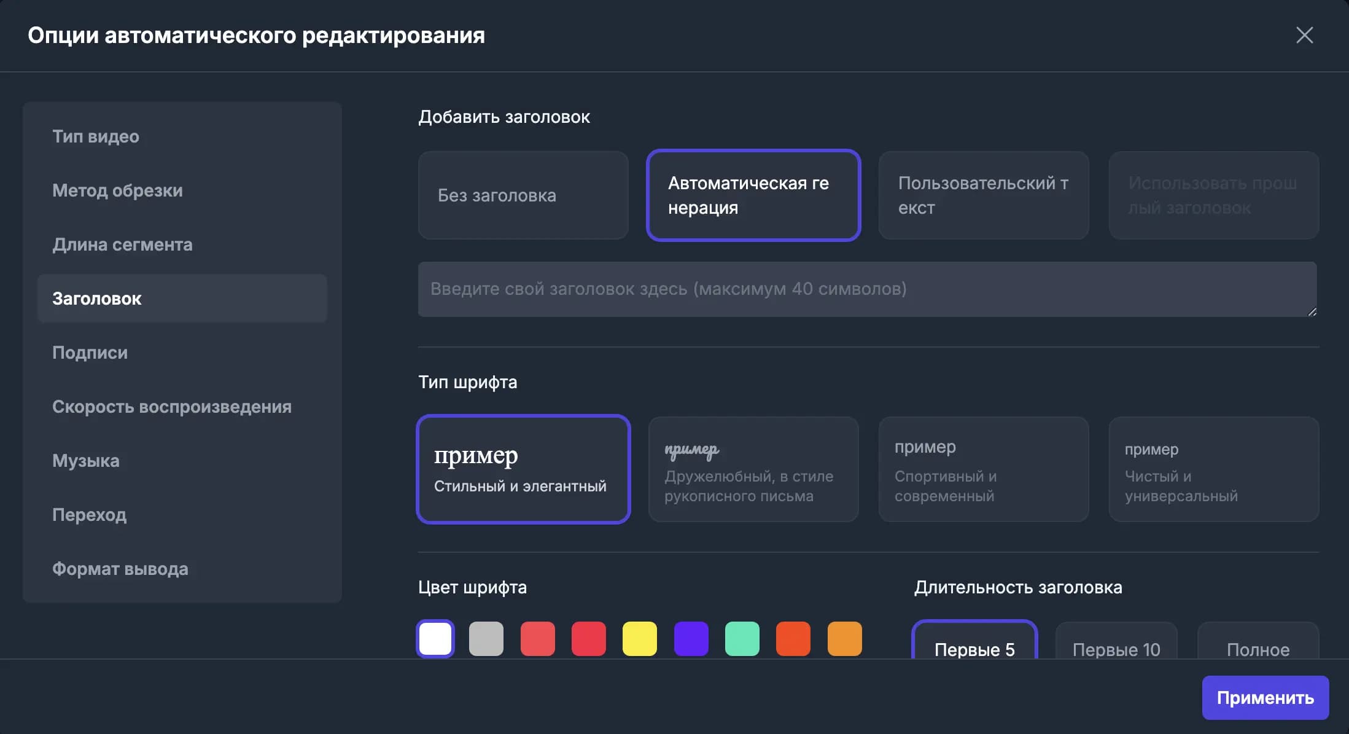Click the custom title text field
The image size is (1349, 734).
(867, 289)
